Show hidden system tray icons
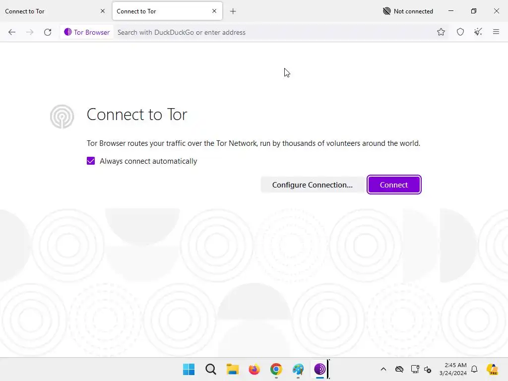The image size is (508, 381). pos(383,369)
